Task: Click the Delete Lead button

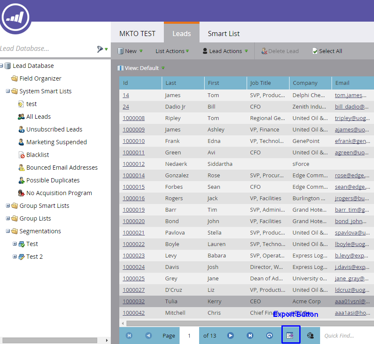Action: tap(280, 51)
